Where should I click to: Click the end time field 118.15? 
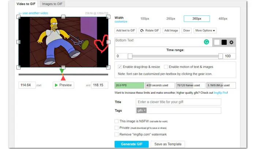coord(99,85)
